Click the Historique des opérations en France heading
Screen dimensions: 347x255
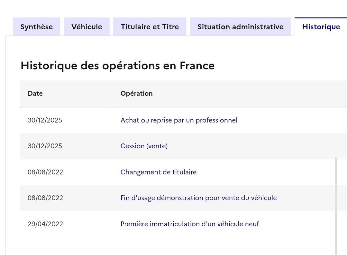click(x=117, y=66)
